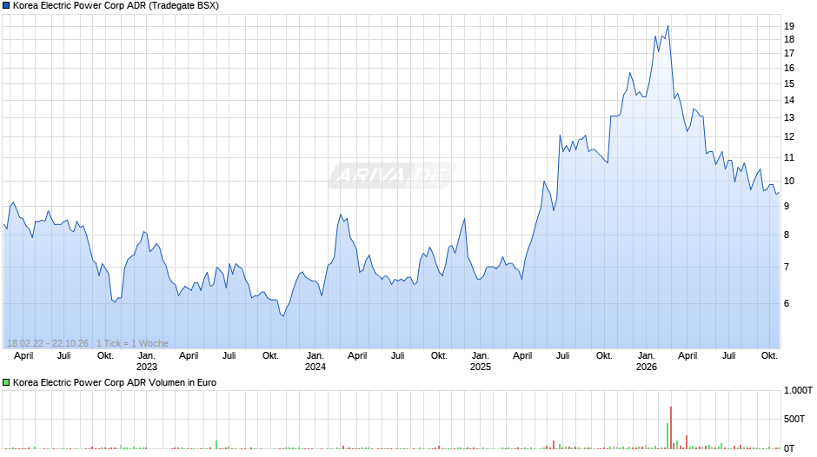Click the price axis value 17
The image size is (817, 457).
(789, 53)
